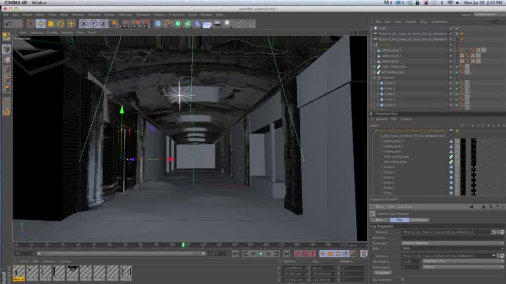
Task: Open Render Settings clapper icon
Action: 145,24
